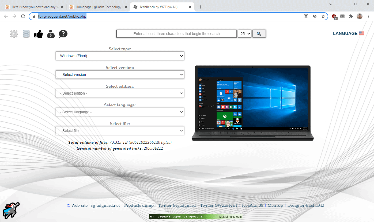Open the Products dump link
Screen dimensions: 374x222
[139, 205]
